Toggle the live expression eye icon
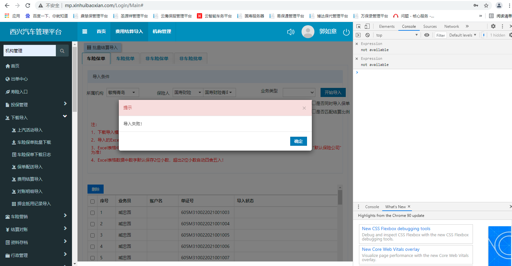Viewport: 512px width, 266px height. (x=427, y=35)
